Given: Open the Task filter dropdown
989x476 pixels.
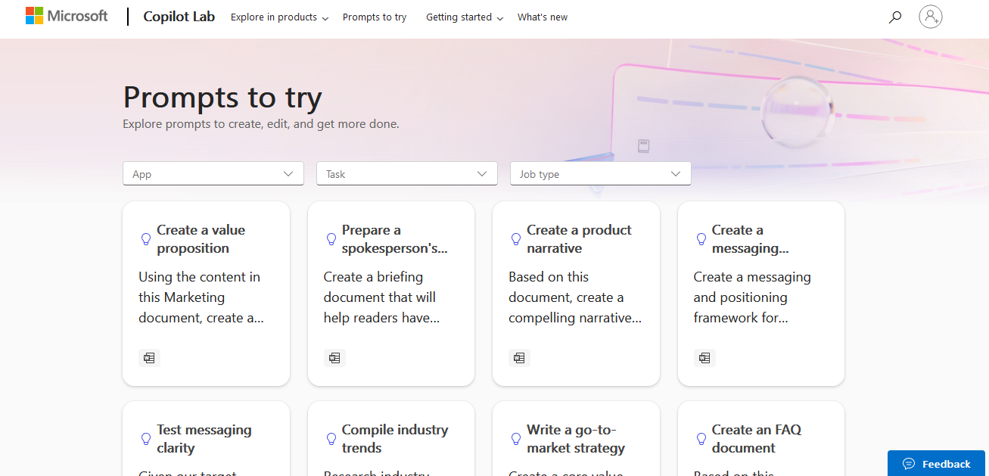Looking at the screenshot, I should [406, 174].
